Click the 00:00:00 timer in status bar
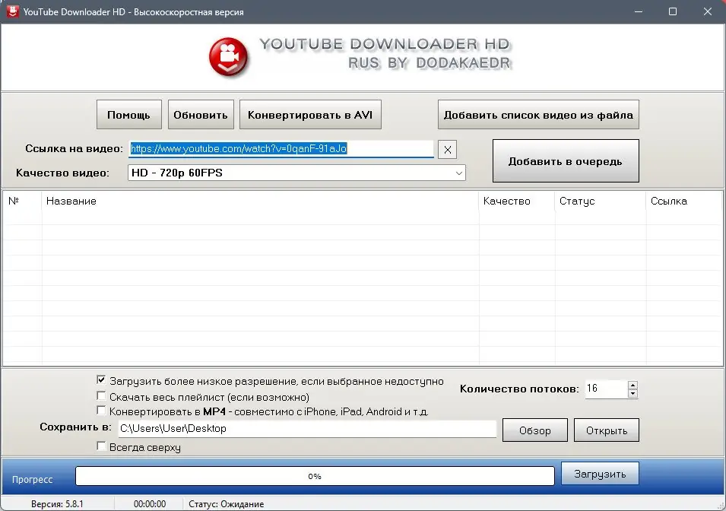The width and height of the screenshot is (726, 511). [x=150, y=503]
